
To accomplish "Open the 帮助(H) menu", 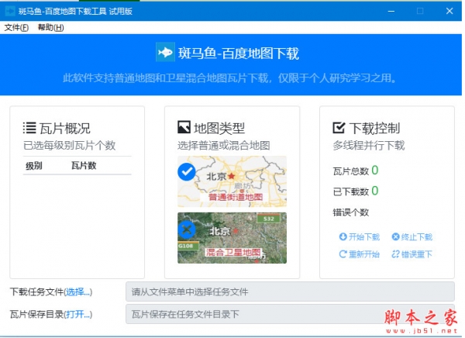I will tap(50, 28).
